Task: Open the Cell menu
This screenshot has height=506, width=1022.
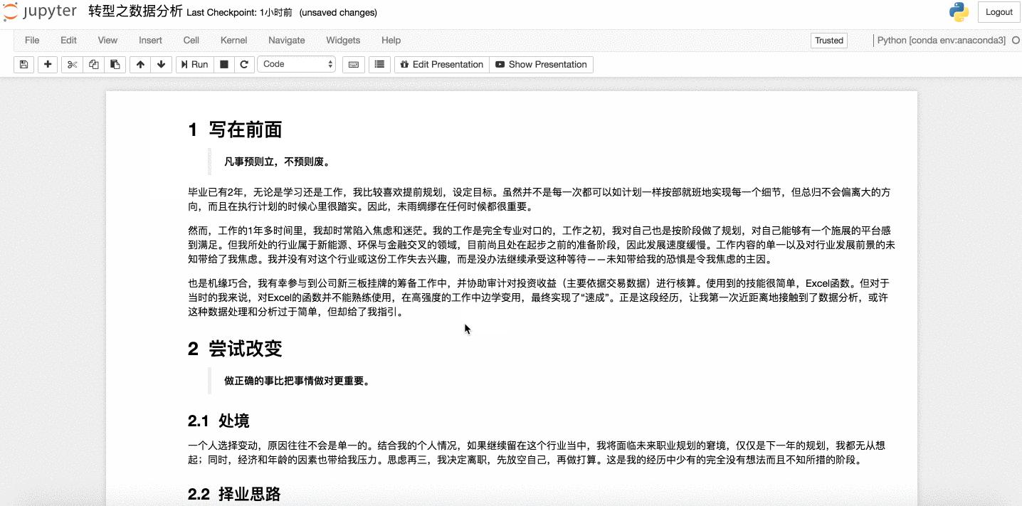Action: pyautogui.click(x=191, y=40)
